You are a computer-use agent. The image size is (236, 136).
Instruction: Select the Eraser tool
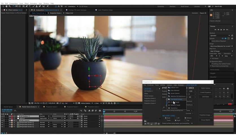click(x=40, y=6)
